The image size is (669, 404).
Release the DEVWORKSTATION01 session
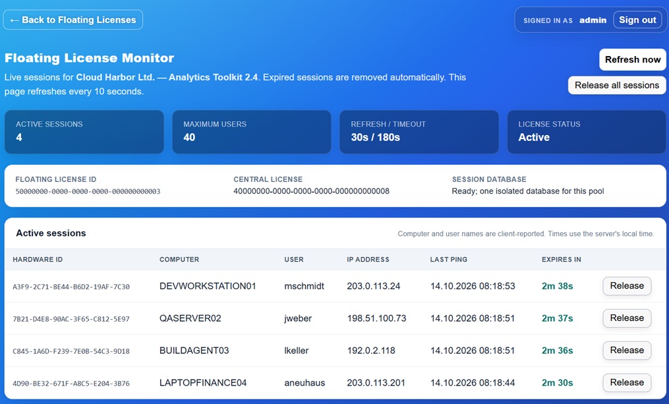[x=627, y=286]
